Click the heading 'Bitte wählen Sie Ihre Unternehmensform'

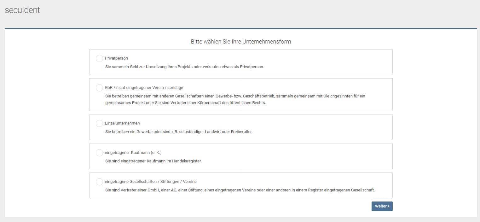tap(241, 42)
